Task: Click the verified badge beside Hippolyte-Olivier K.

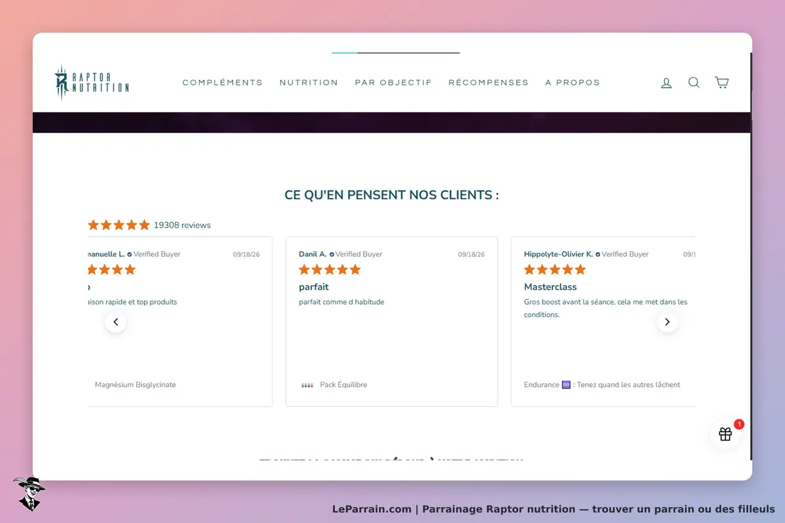Action: tap(598, 254)
